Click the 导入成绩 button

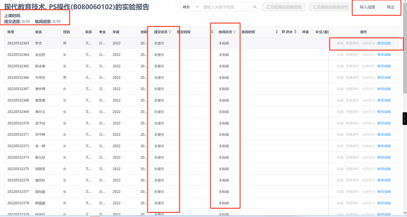(367, 7)
